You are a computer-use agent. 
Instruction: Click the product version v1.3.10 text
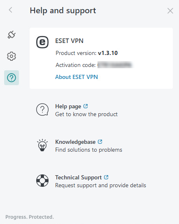click(x=108, y=53)
